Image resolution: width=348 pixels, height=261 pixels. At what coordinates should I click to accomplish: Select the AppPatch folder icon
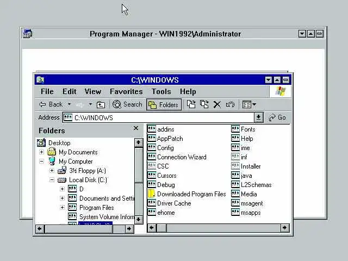(x=152, y=139)
